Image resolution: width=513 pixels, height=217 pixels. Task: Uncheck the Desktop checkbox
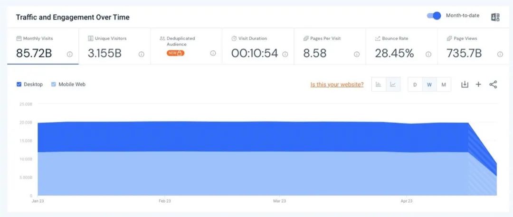coord(19,85)
